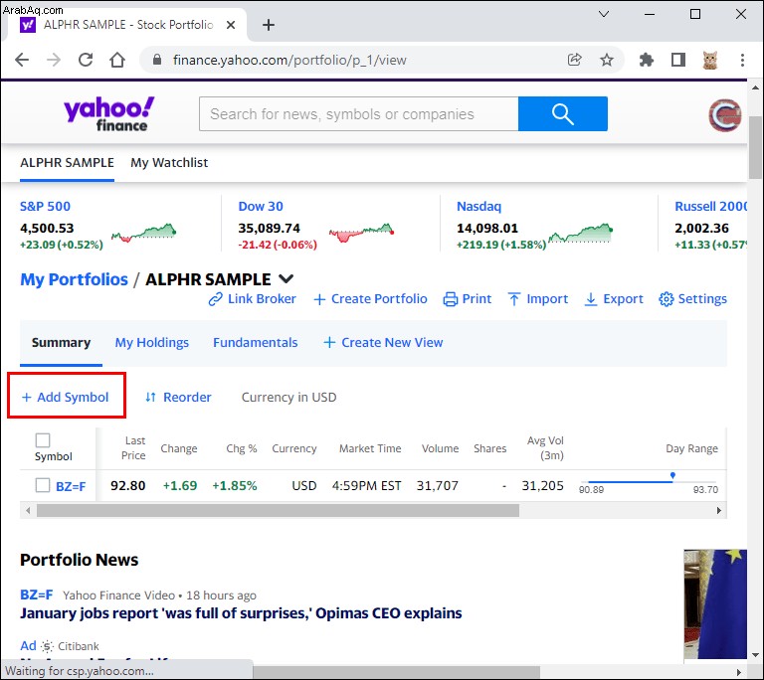Click the Yahoo Finance logo
The width and height of the screenshot is (764, 680).
point(109,113)
